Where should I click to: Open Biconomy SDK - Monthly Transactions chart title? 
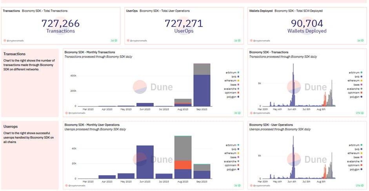90,52
